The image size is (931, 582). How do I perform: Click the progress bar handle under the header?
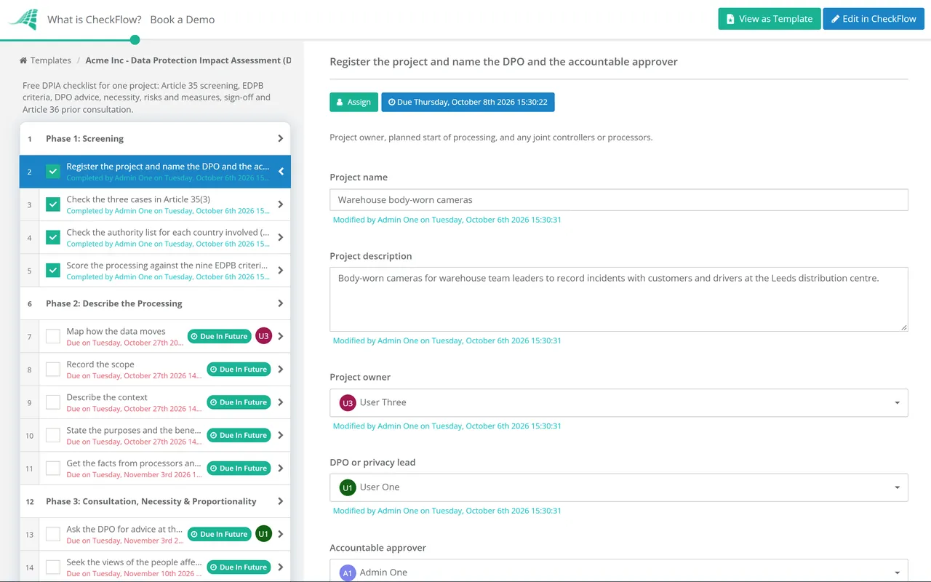tap(135, 40)
